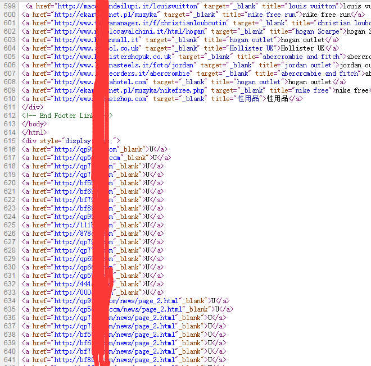Click 'http://bf5' URL start on line 620

74,183
